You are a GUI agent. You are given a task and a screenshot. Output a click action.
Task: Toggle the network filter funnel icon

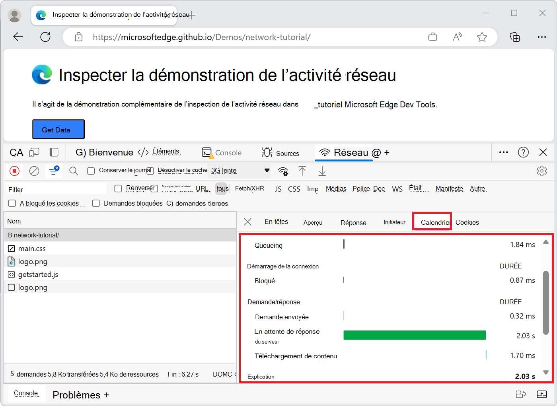54,171
